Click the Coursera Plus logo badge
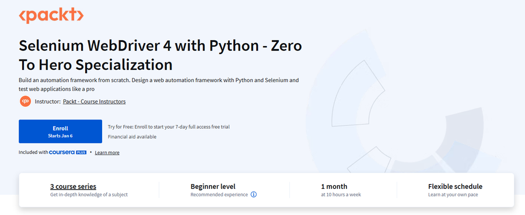The image size is (525, 215). point(68,153)
